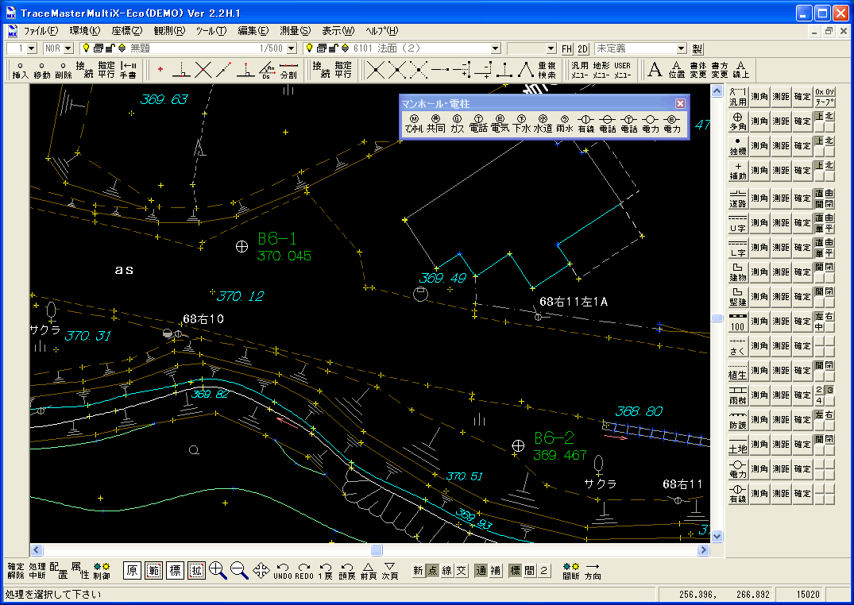Click the zoom out magnifier icon

click(x=239, y=571)
